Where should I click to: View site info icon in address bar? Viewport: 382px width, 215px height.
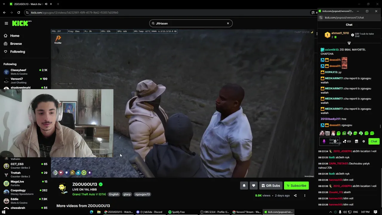pos(27,13)
